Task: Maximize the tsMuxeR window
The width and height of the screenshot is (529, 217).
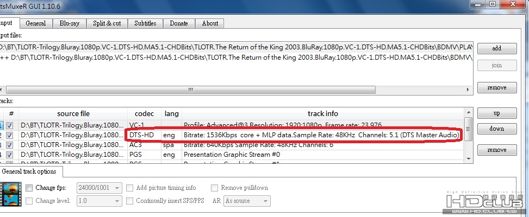Action: [x=493, y=4]
